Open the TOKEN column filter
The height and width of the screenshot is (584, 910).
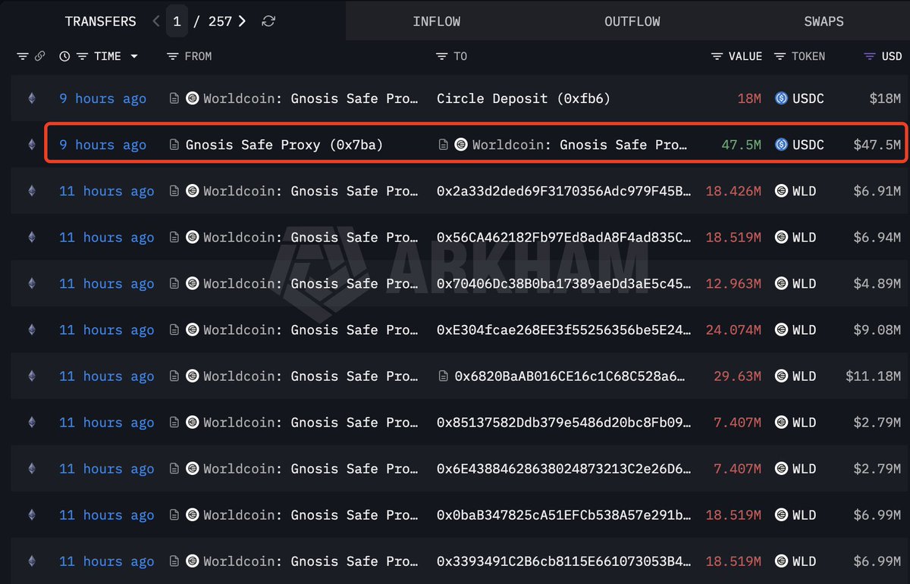(x=780, y=56)
